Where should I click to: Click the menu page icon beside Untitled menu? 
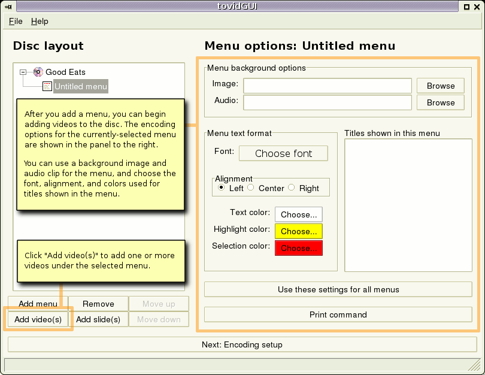[x=47, y=86]
